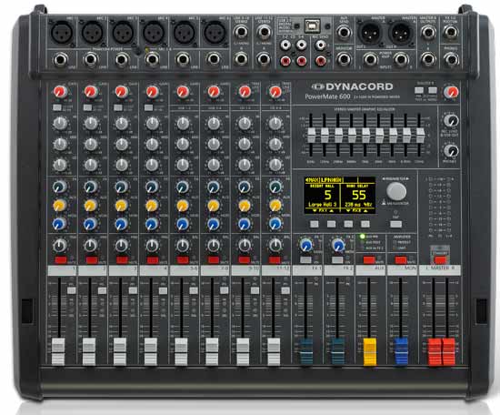Click the REC SEND / USB OUT knob

point(451,120)
